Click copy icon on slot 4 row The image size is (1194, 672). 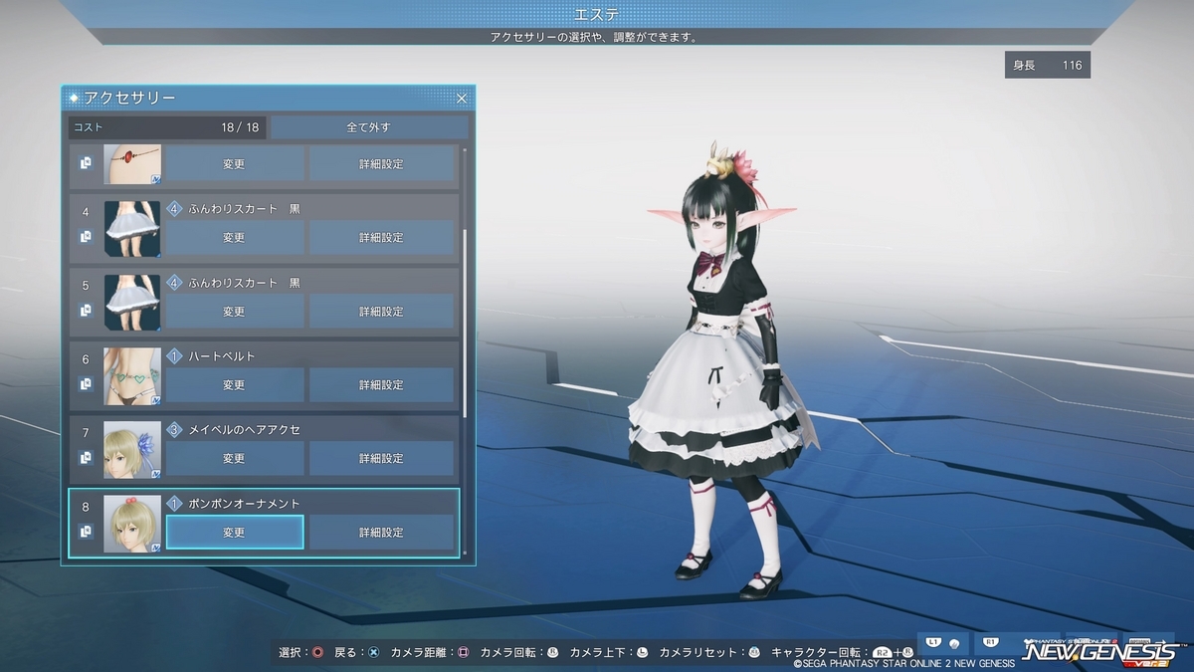86,237
